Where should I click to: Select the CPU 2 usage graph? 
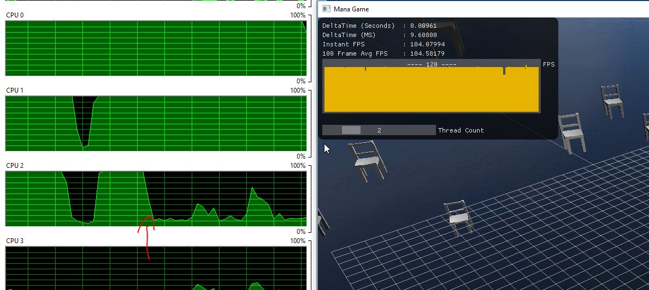coord(156,199)
